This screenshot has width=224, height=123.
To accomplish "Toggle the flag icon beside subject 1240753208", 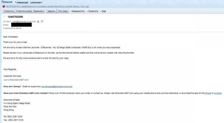I will [4, 17].
